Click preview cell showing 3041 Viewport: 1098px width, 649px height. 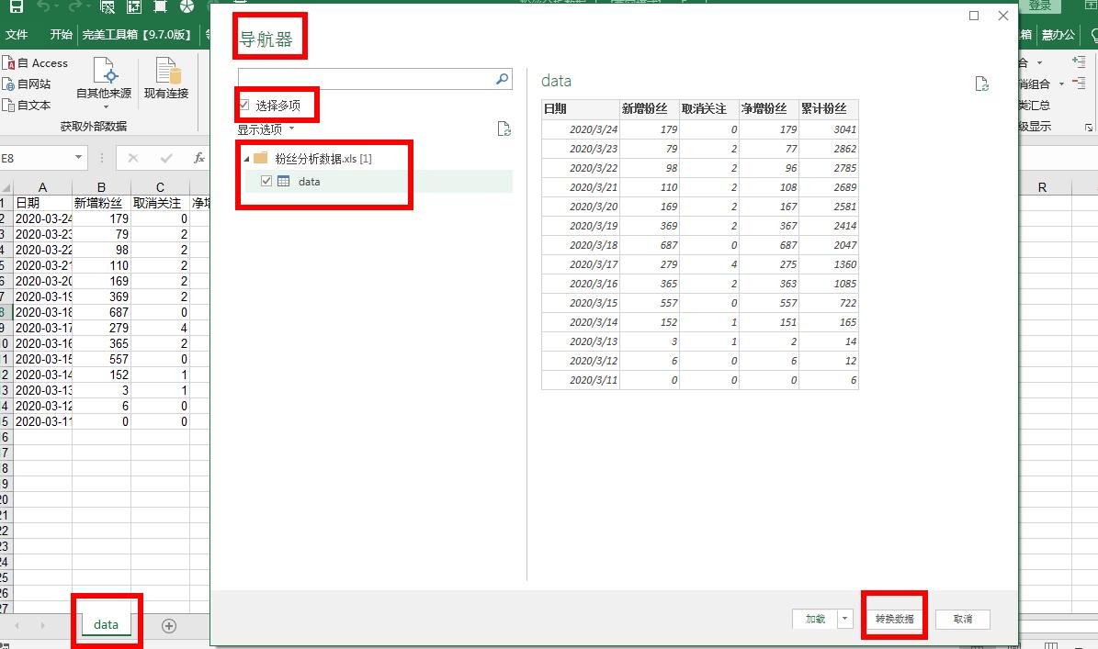(x=829, y=129)
